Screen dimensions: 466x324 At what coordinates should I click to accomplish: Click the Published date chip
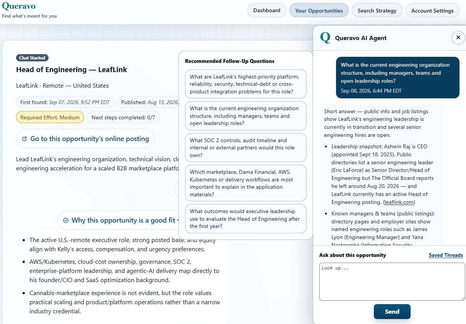coord(148,102)
